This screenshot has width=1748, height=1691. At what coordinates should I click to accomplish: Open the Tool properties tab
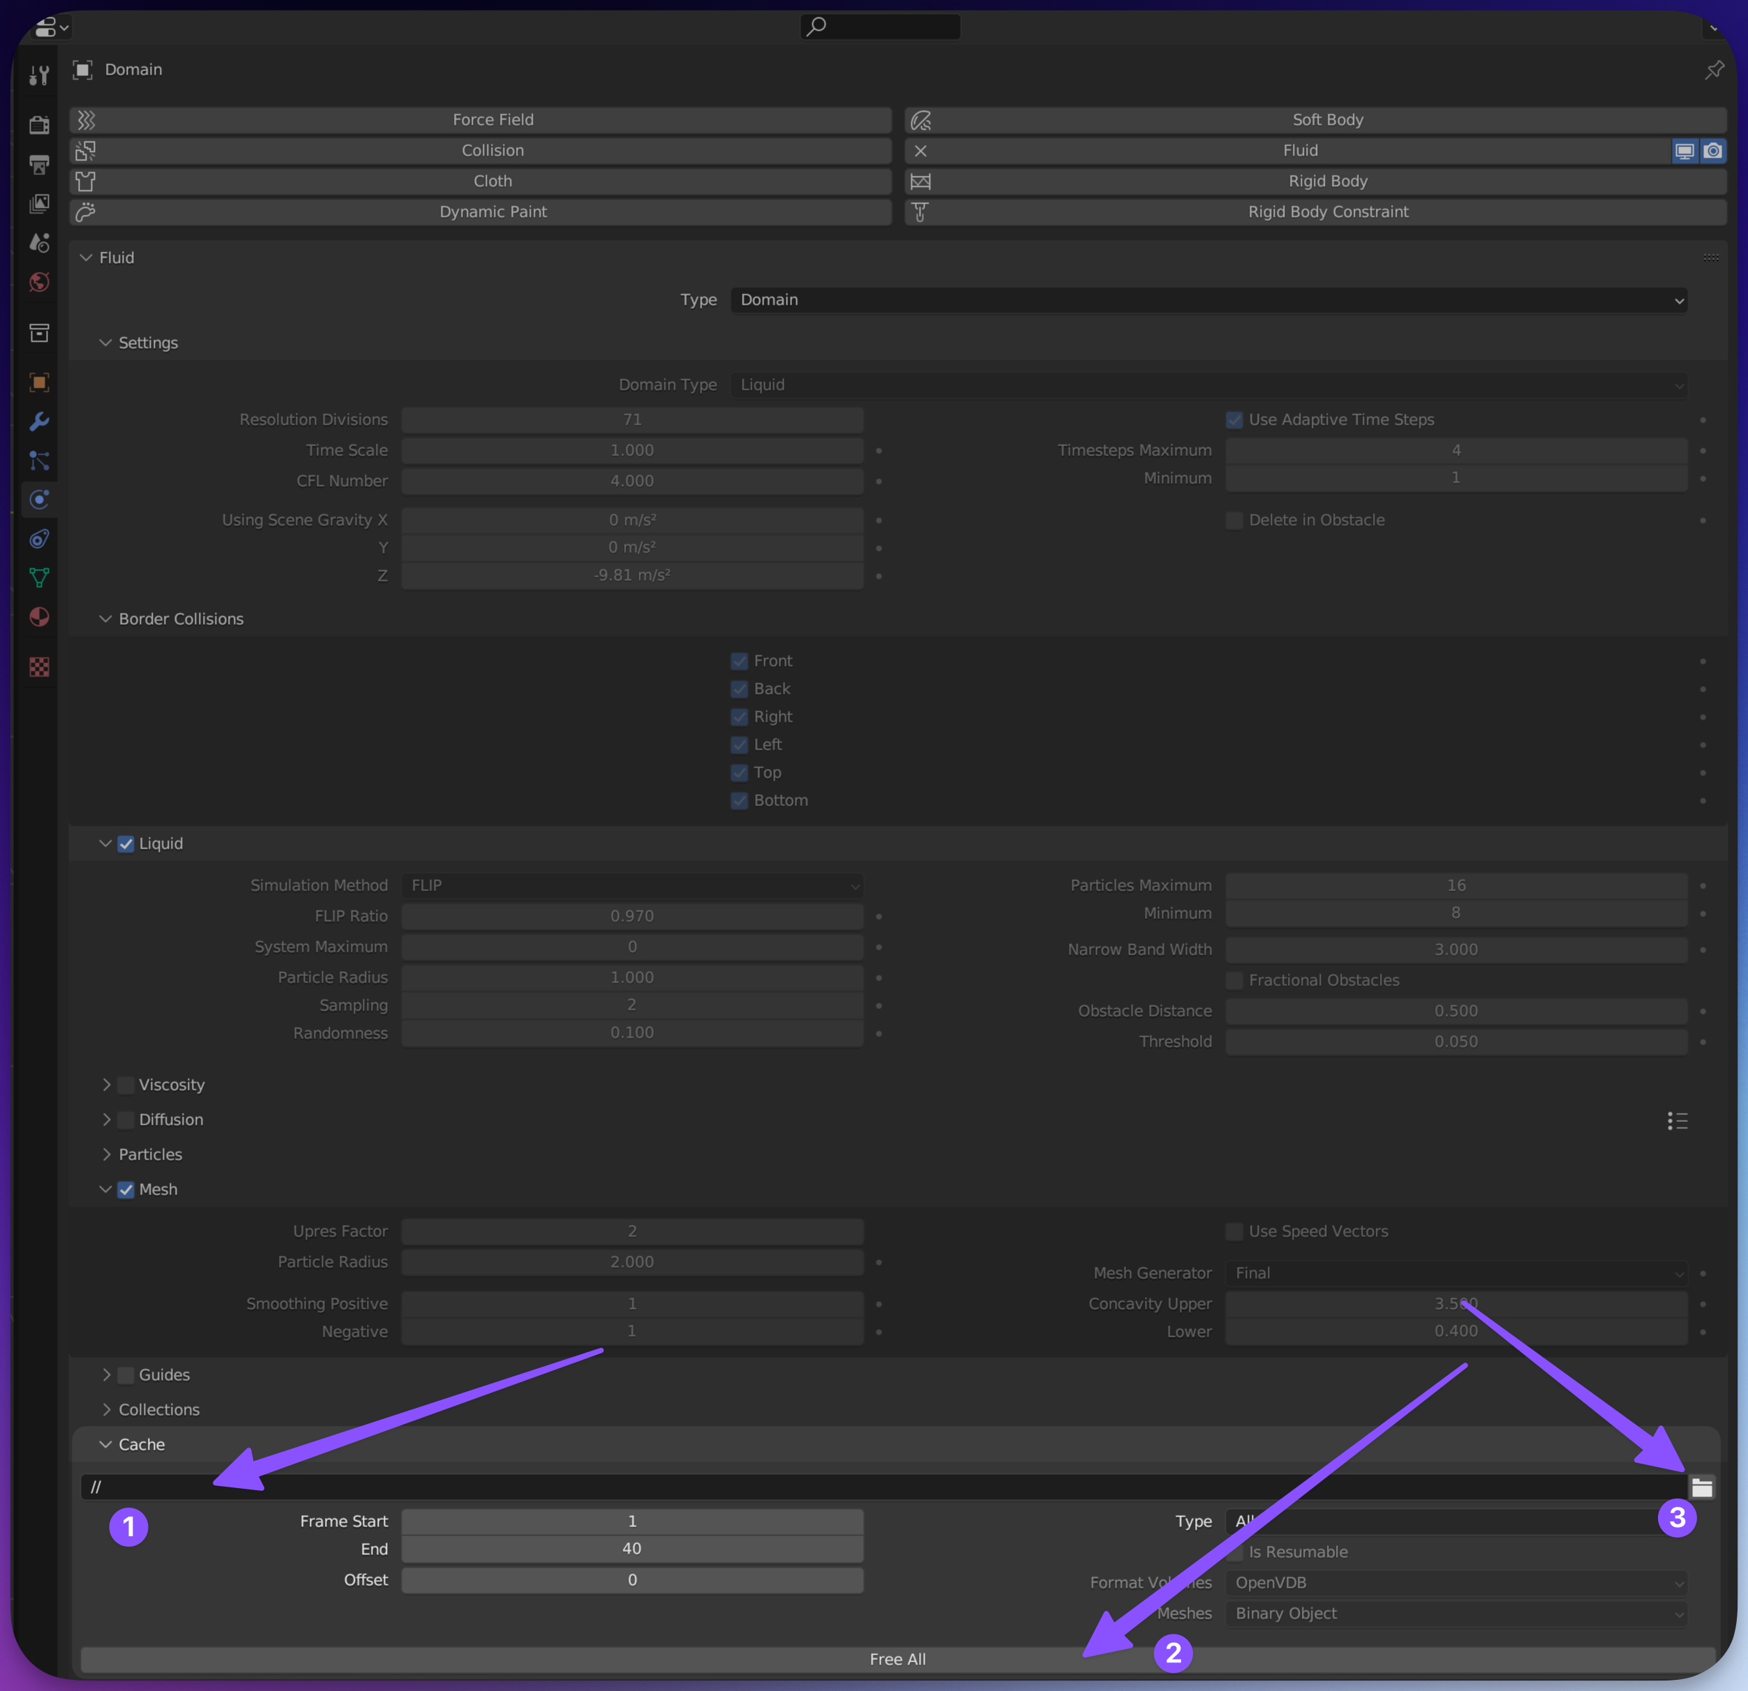coord(38,76)
